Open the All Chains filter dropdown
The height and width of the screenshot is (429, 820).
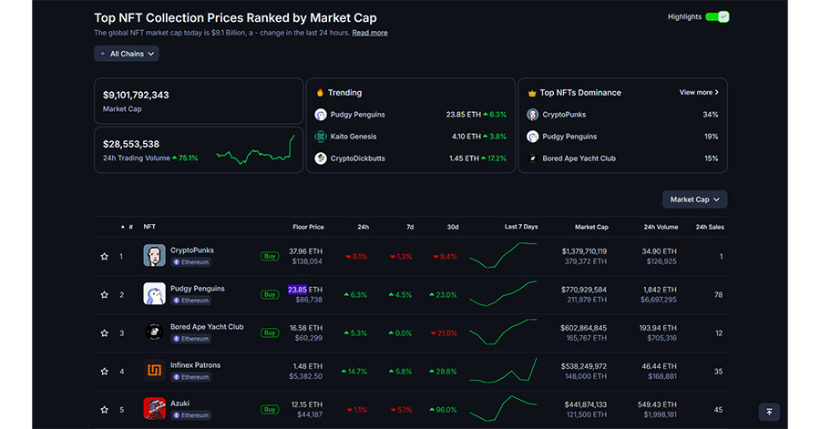click(x=127, y=54)
